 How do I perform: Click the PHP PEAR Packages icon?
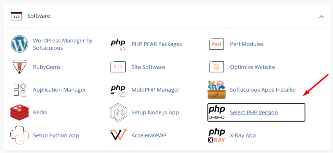pyautogui.click(x=118, y=45)
